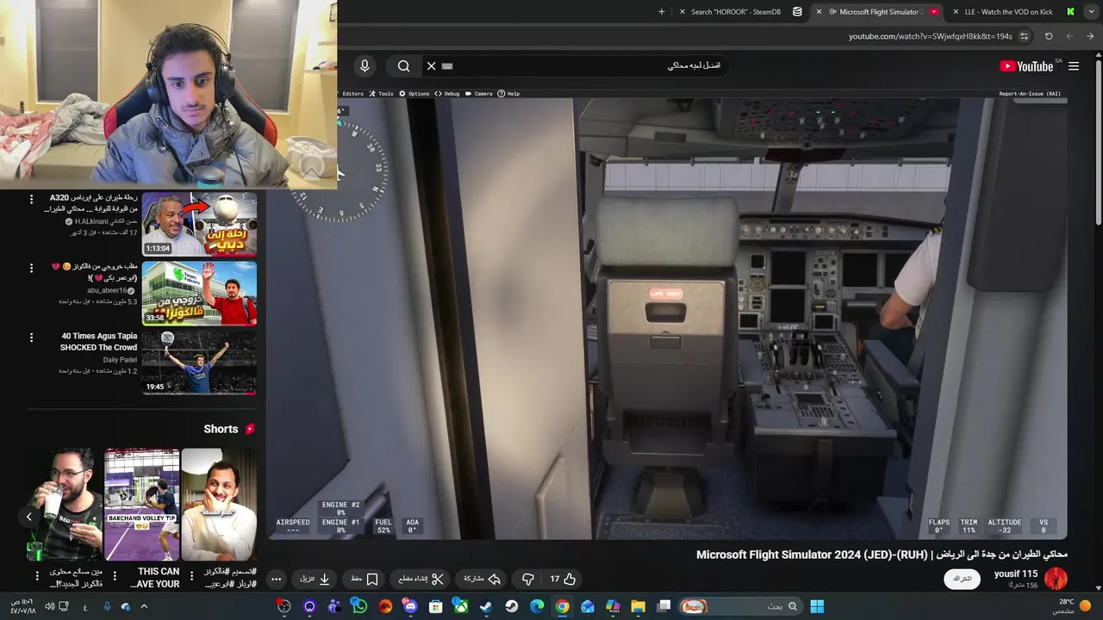Open the Editors menu in the simulator video
This screenshot has width=1103, height=620.
coord(352,94)
